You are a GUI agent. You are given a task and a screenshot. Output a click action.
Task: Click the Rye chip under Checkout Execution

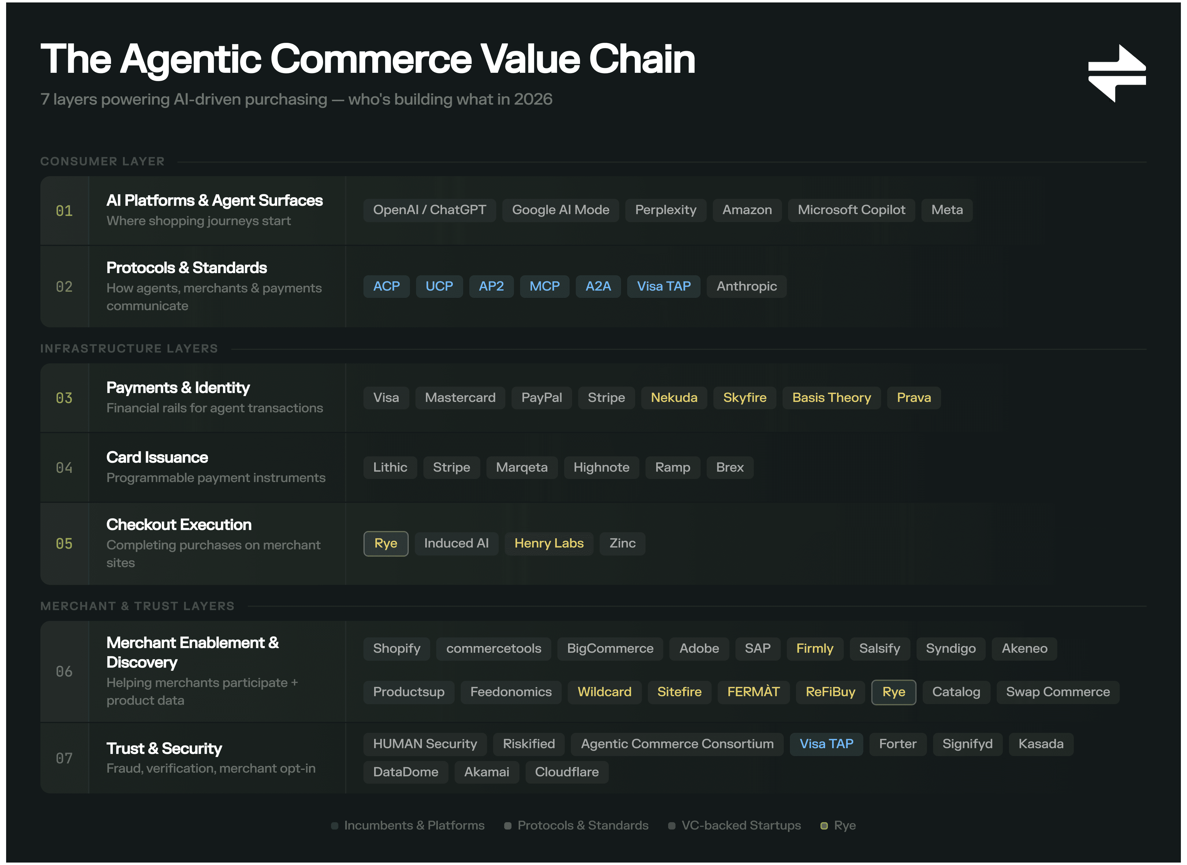pyautogui.click(x=385, y=544)
